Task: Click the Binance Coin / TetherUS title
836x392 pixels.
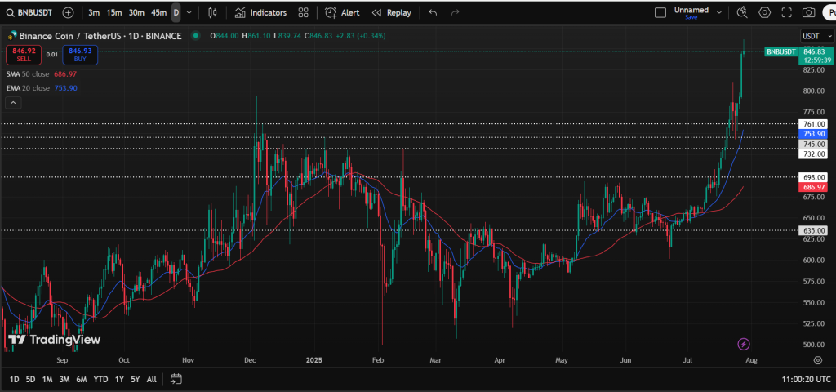Action: coord(100,36)
